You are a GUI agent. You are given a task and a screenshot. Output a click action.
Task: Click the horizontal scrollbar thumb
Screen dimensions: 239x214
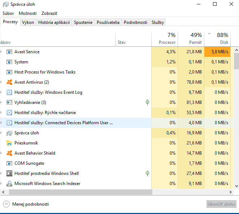pos(81,192)
